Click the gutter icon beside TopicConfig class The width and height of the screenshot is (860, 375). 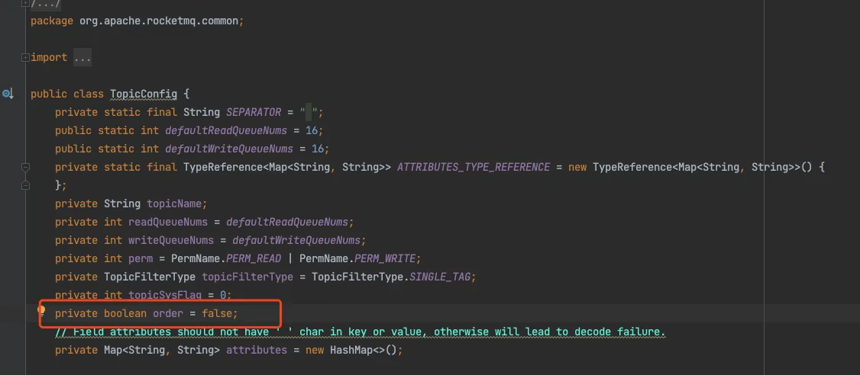tap(8, 94)
